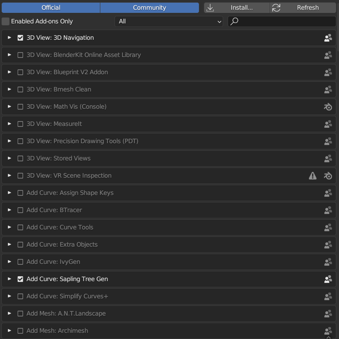Click community icon on Stored Views row
The image size is (339, 339).
tap(328, 159)
